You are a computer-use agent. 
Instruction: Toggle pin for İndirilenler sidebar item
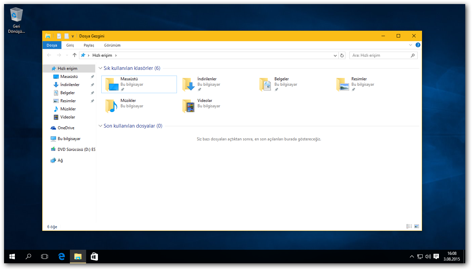pyautogui.click(x=92, y=84)
